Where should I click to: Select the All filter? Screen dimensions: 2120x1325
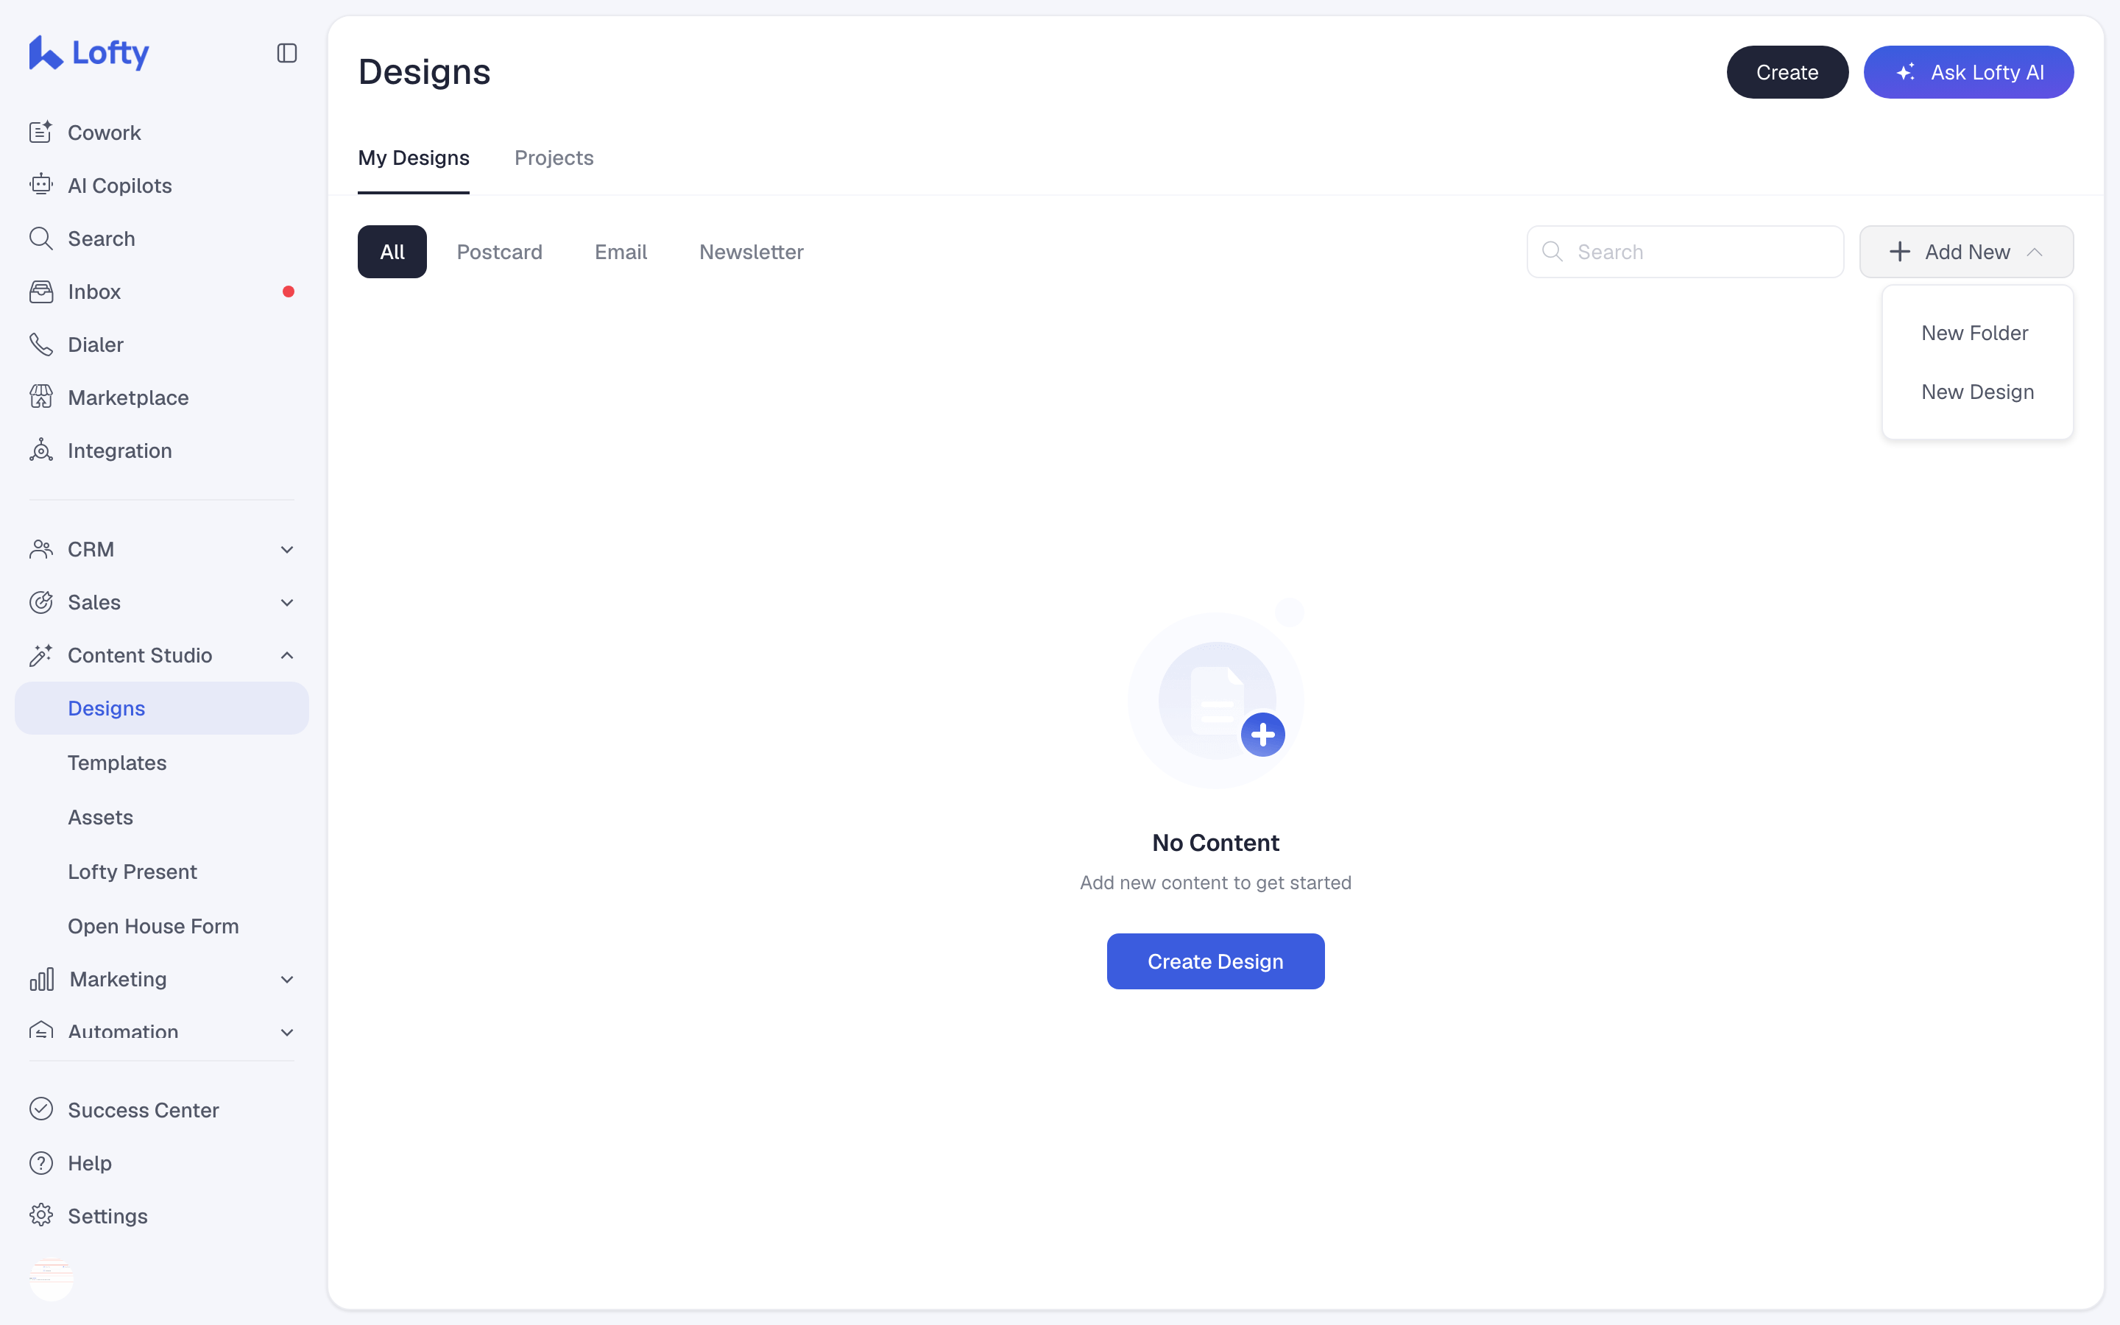tap(392, 252)
